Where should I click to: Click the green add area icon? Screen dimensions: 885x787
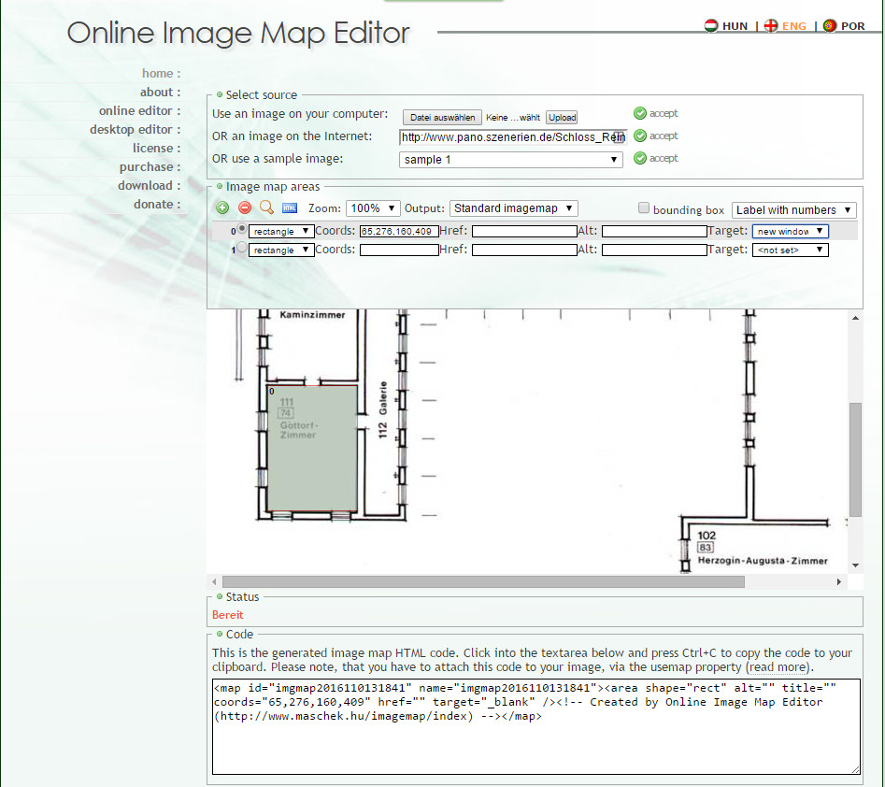click(x=222, y=208)
